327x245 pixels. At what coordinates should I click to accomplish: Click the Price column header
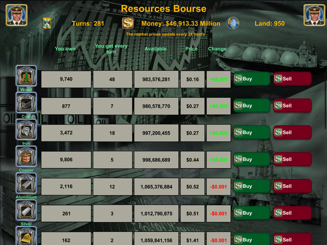point(191,49)
